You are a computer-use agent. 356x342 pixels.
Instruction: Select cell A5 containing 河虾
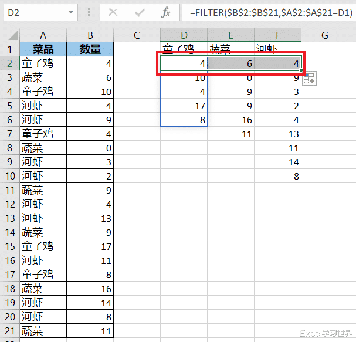pyautogui.click(x=43, y=106)
